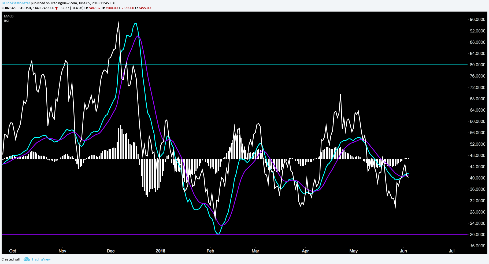Open the TradingView link in footer
Viewport: 489px width, 264px height.
(x=41, y=259)
